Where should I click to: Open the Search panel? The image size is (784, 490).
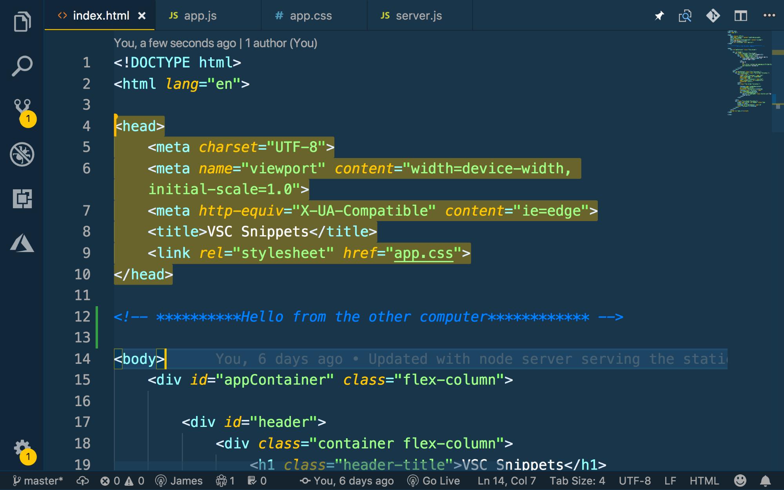pyautogui.click(x=22, y=66)
